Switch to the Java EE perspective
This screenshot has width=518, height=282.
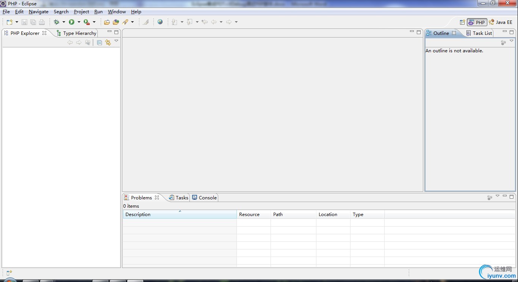pyautogui.click(x=501, y=22)
